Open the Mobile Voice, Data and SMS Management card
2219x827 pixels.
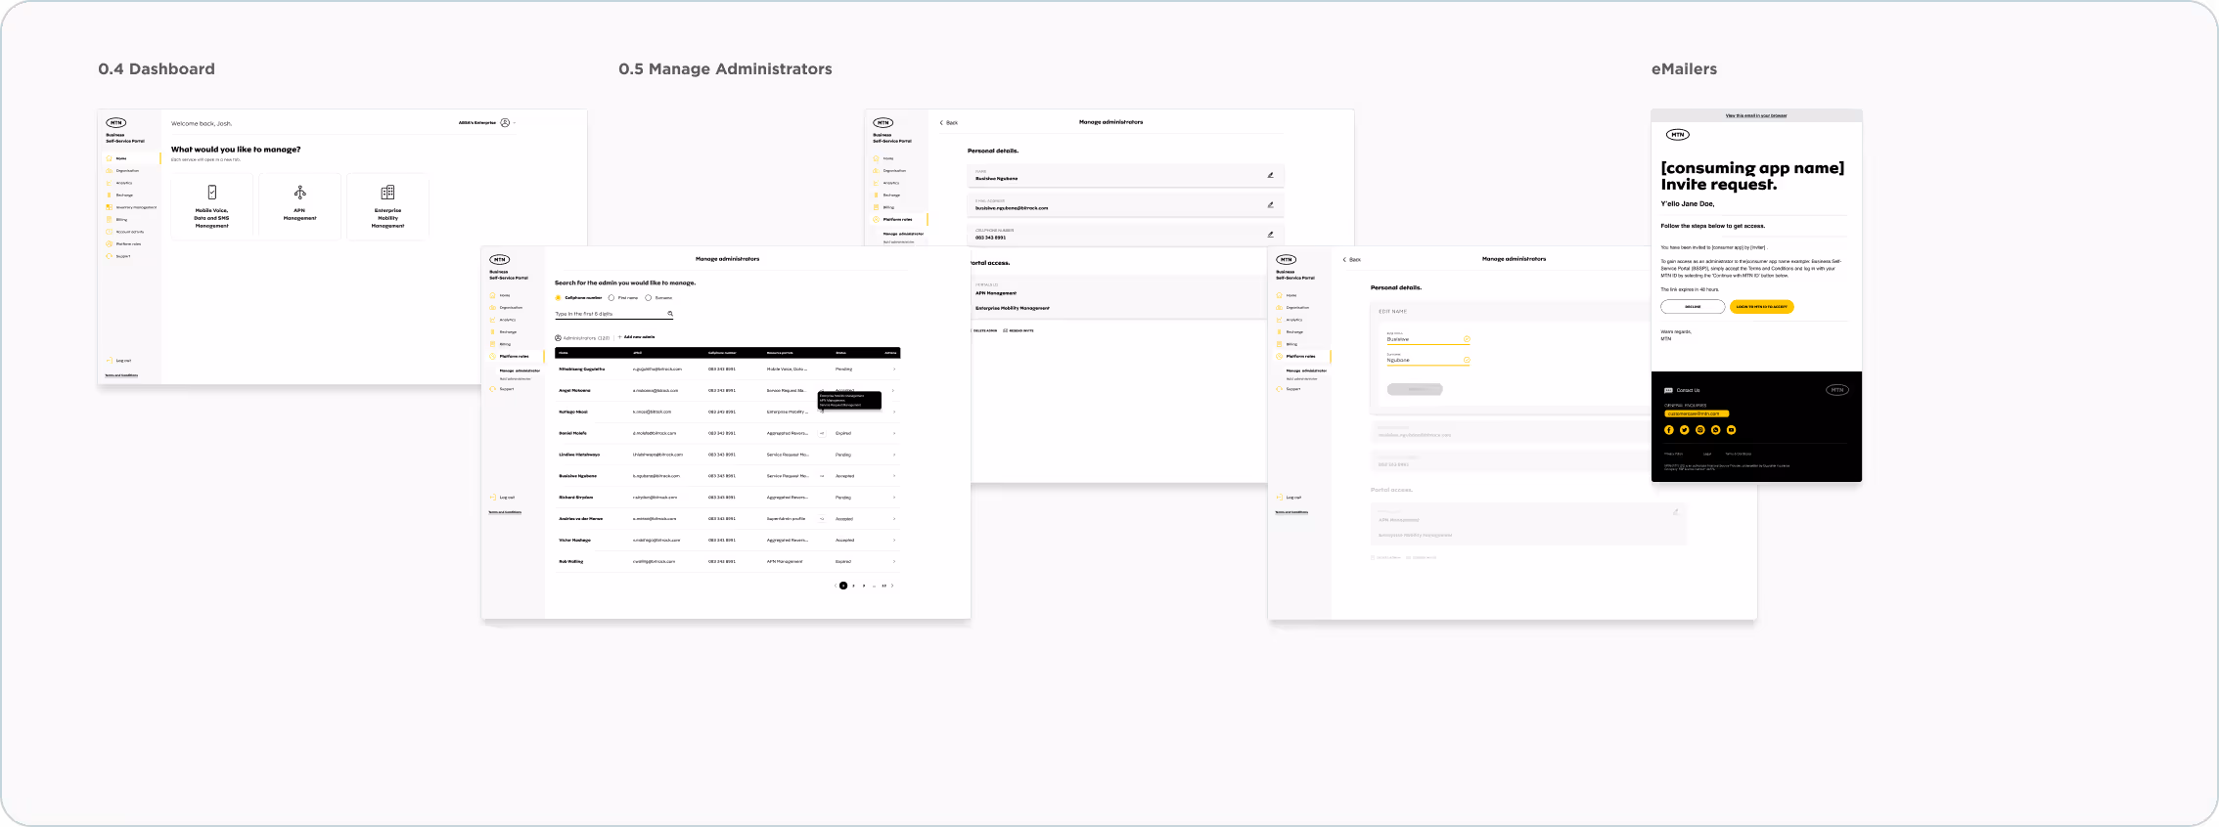[211, 206]
